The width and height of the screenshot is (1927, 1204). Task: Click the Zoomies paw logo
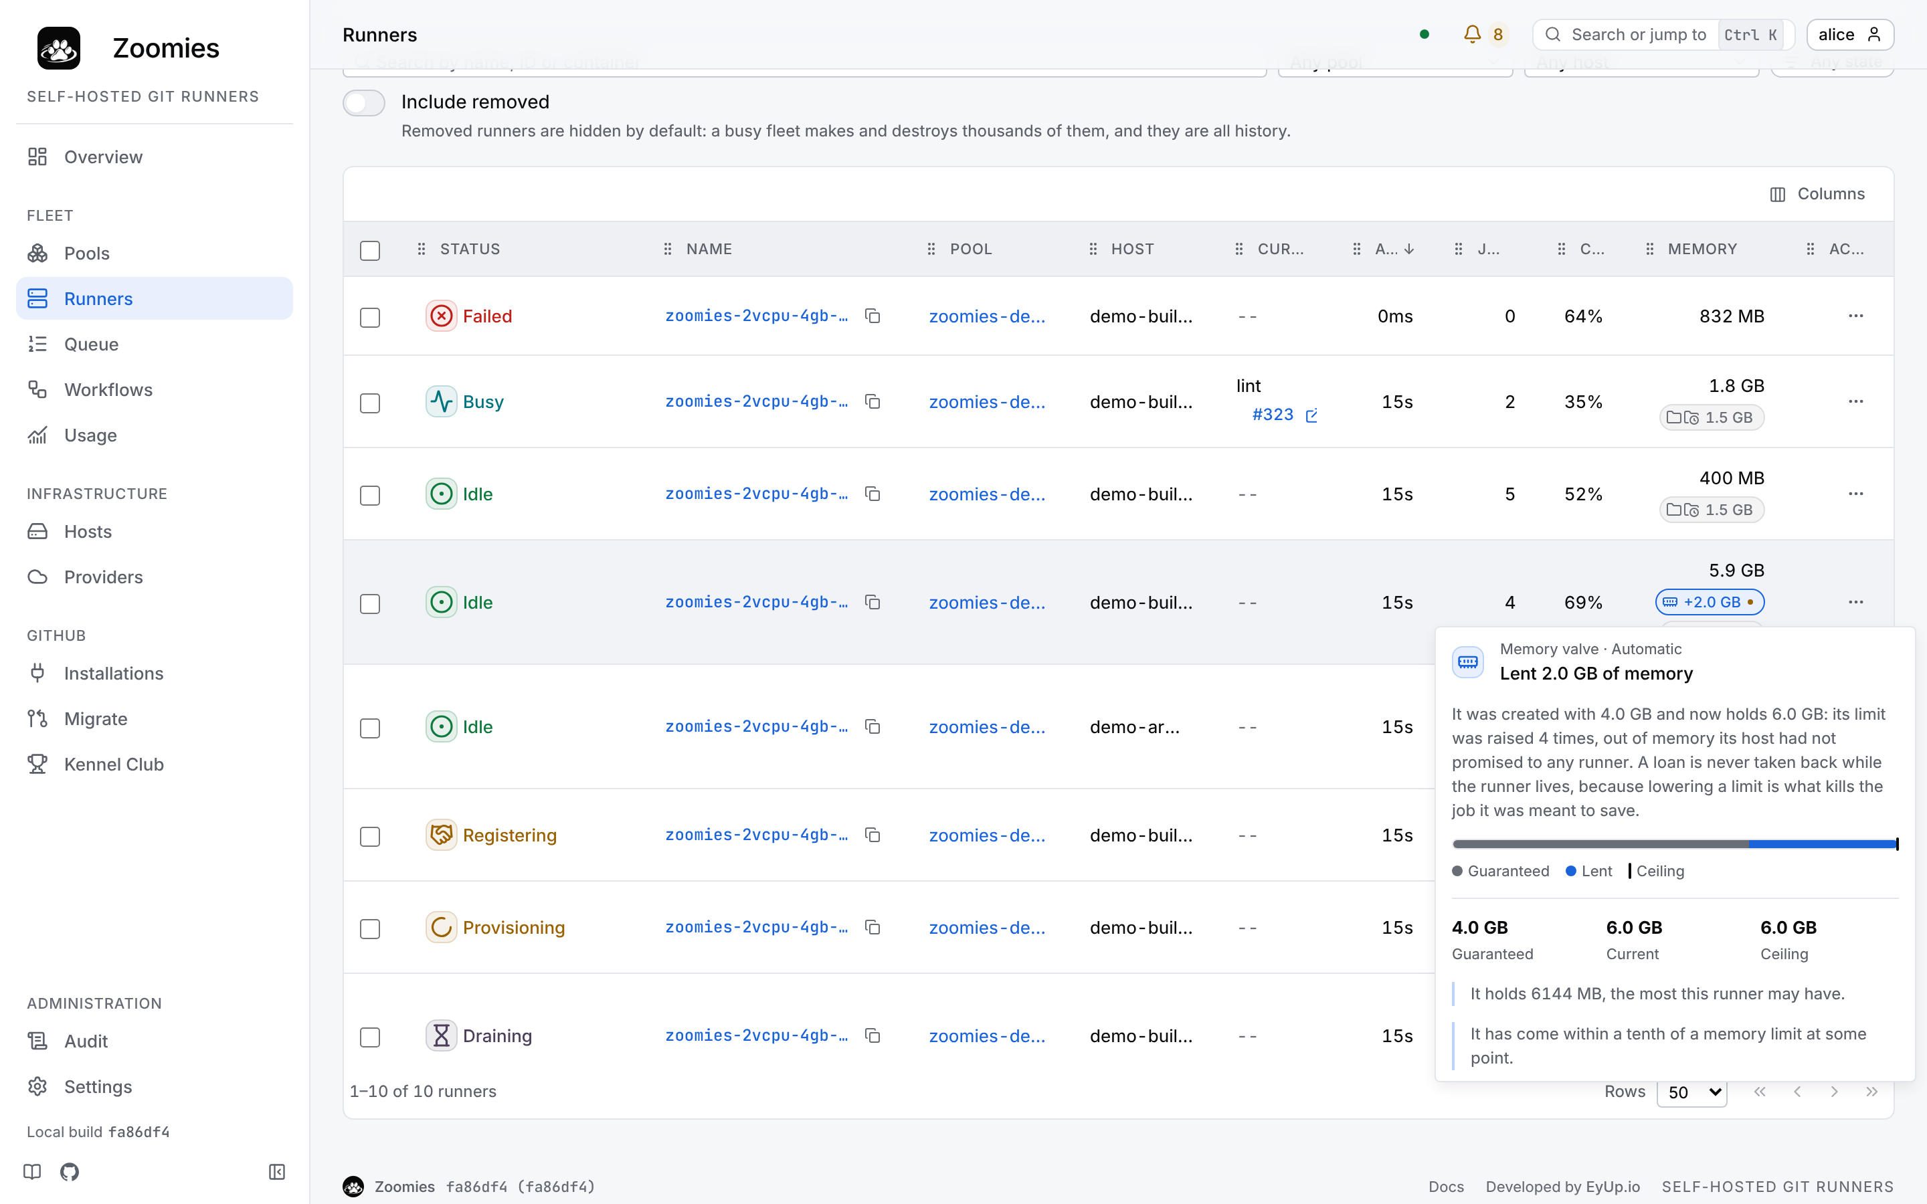coord(59,47)
